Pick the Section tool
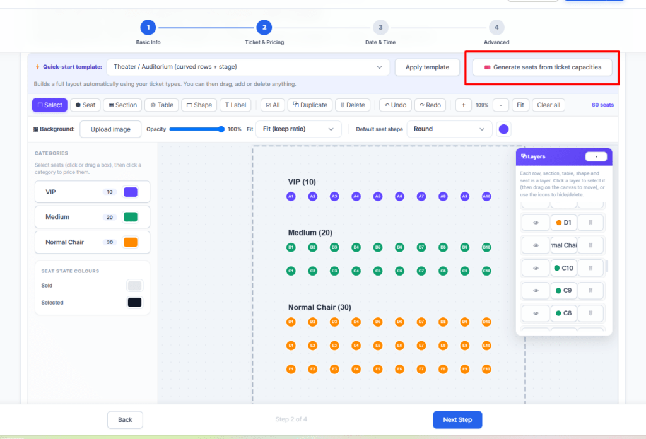 point(123,105)
